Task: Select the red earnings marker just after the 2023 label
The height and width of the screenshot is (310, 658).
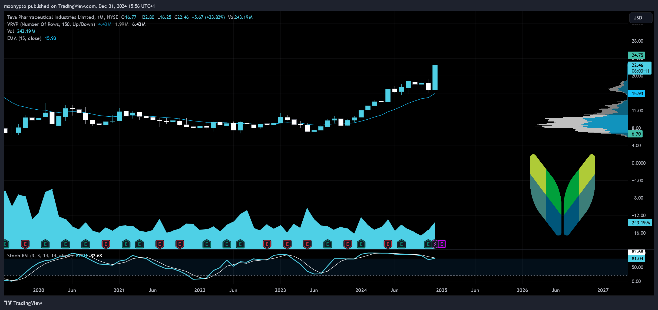Action: 287,244
